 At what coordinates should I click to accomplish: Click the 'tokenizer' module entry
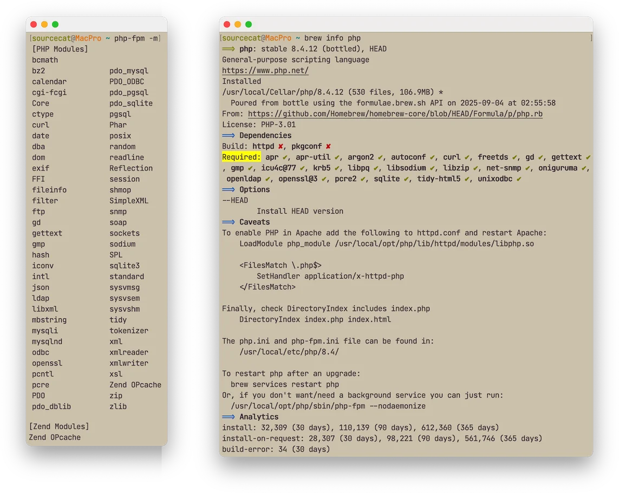click(x=129, y=331)
